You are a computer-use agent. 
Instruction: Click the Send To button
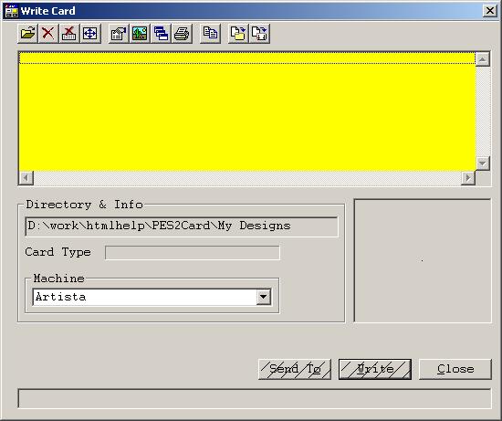pos(295,369)
